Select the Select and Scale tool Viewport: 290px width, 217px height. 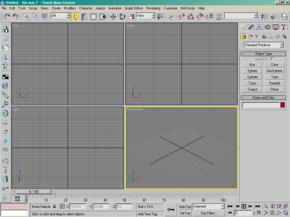click(131, 17)
